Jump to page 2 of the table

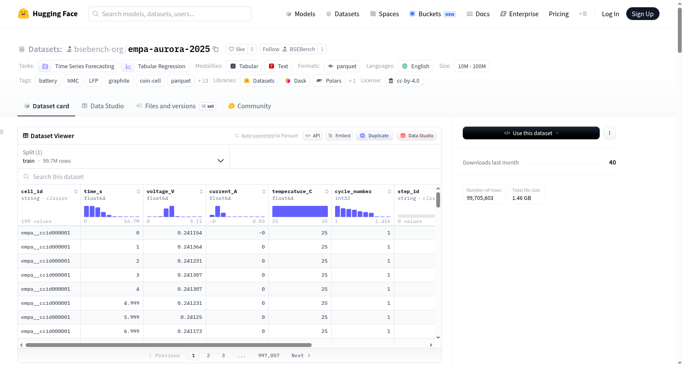(x=208, y=355)
